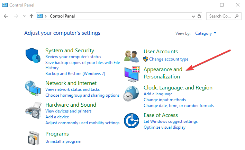Viewport: 245px width, 150px height.
Task: Click the forward navigation arrow
Action: pos(16,16)
